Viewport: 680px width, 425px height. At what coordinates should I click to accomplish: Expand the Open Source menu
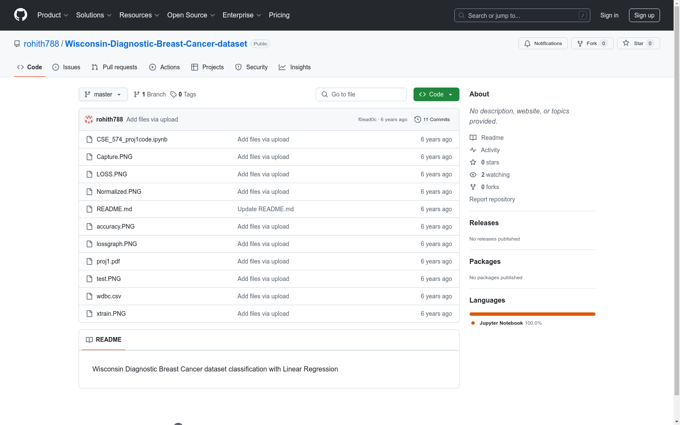click(191, 15)
